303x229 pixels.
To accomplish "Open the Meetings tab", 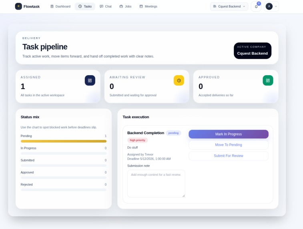I will (148, 6).
